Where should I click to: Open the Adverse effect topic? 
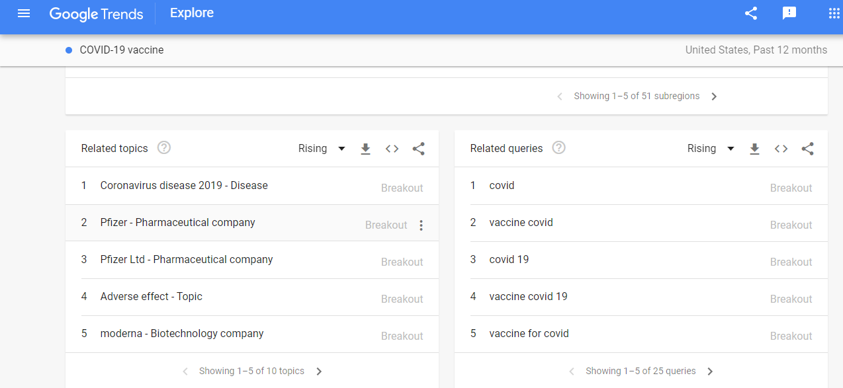point(152,297)
